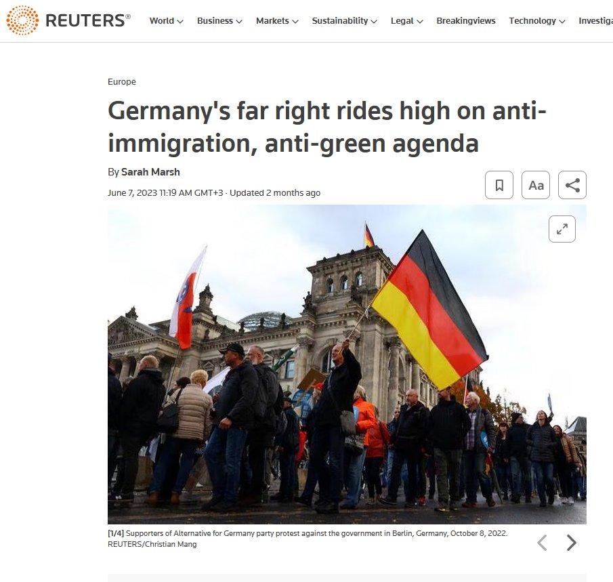
Task: Open the Europe section link
Action: [x=122, y=82]
